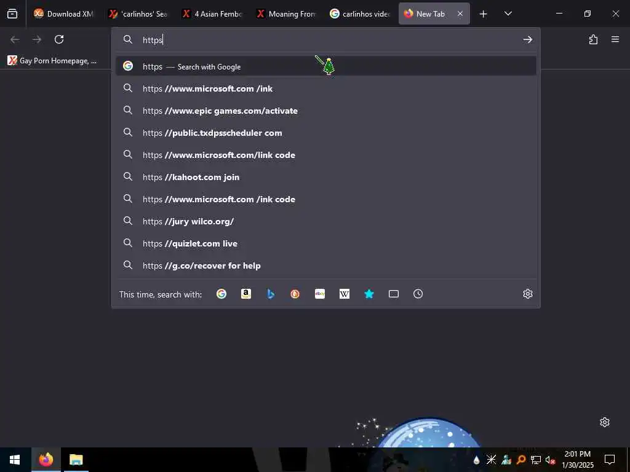Open the network tray icon
The height and width of the screenshot is (472, 630).
tap(536, 460)
